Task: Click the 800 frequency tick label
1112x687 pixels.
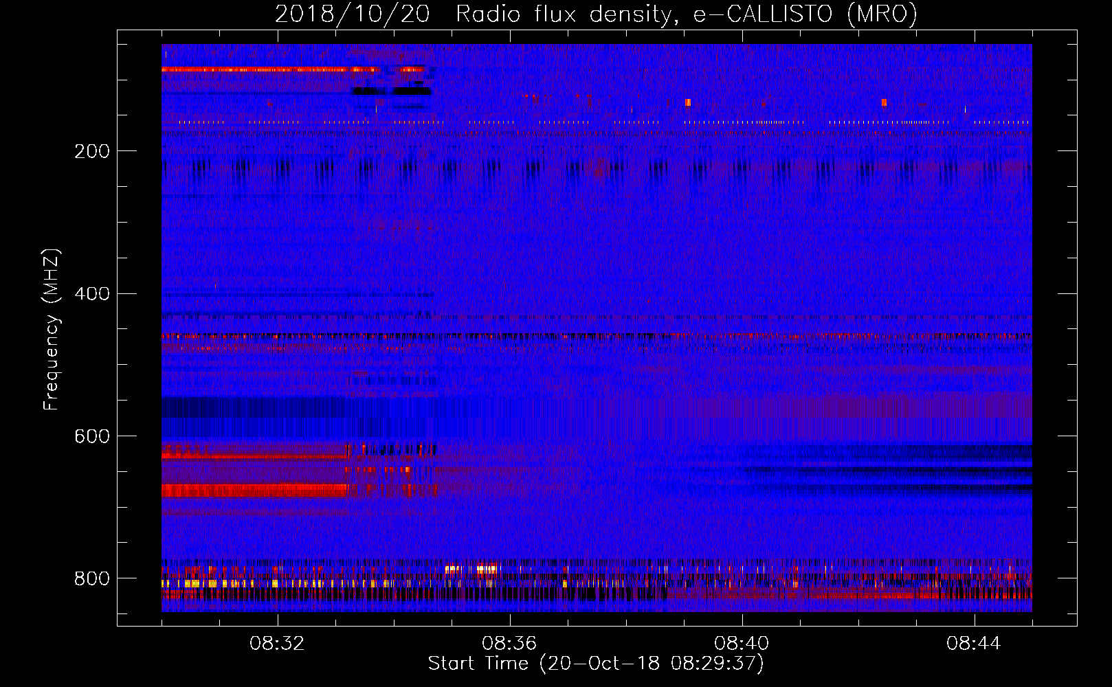Action: (92, 578)
